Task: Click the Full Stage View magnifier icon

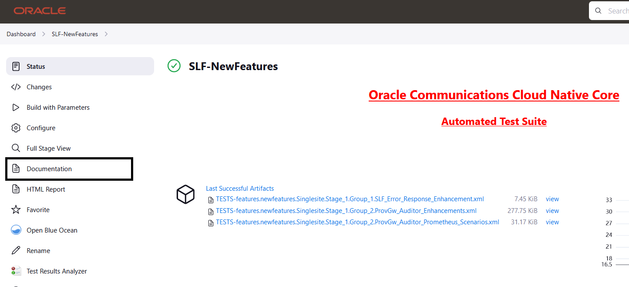Action: pyautogui.click(x=16, y=148)
